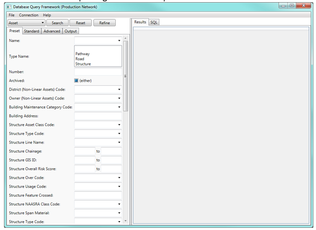Click the application icon in title bar
This screenshot has height=230, width=316.
[x=9, y=7]
